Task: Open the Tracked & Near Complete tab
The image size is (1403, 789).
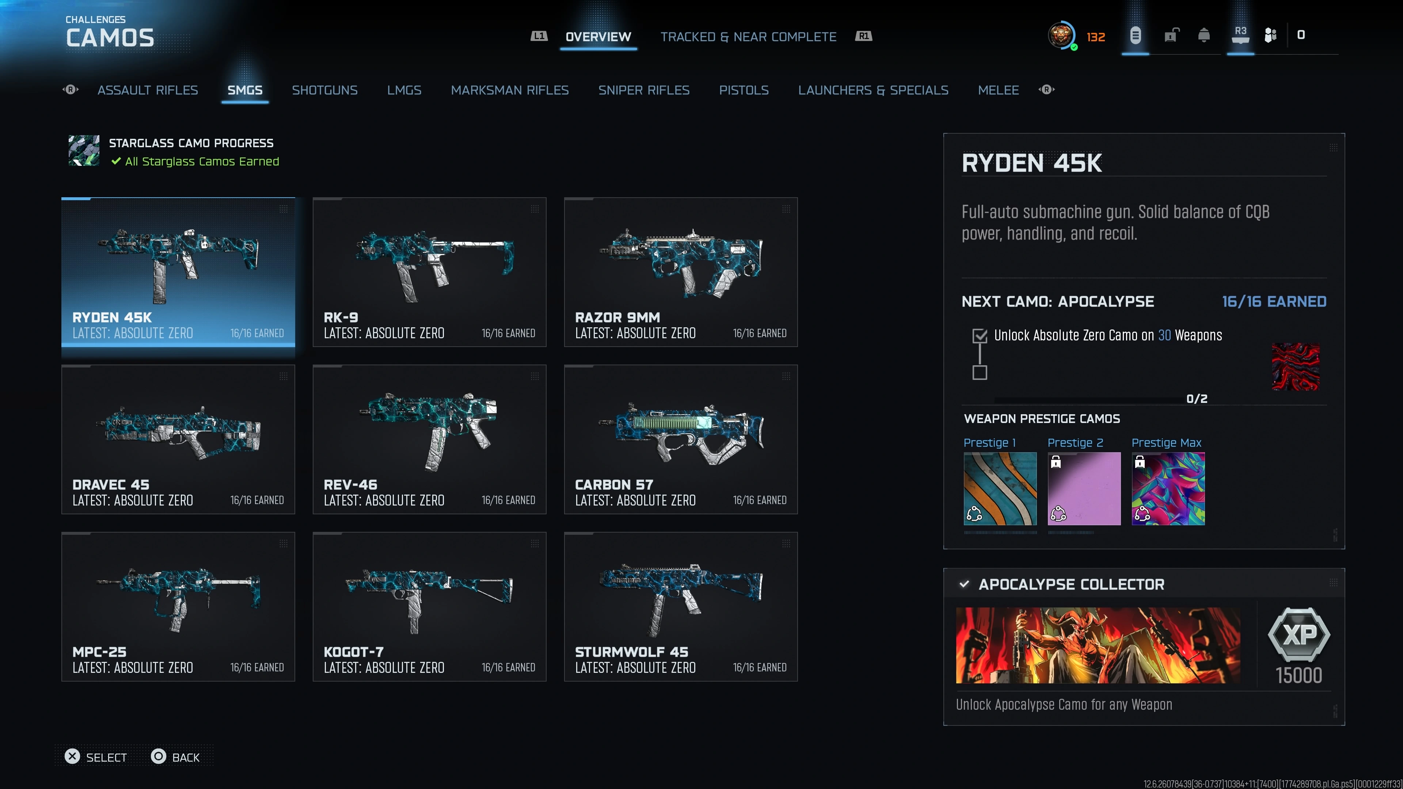Action: coord(748,37)
